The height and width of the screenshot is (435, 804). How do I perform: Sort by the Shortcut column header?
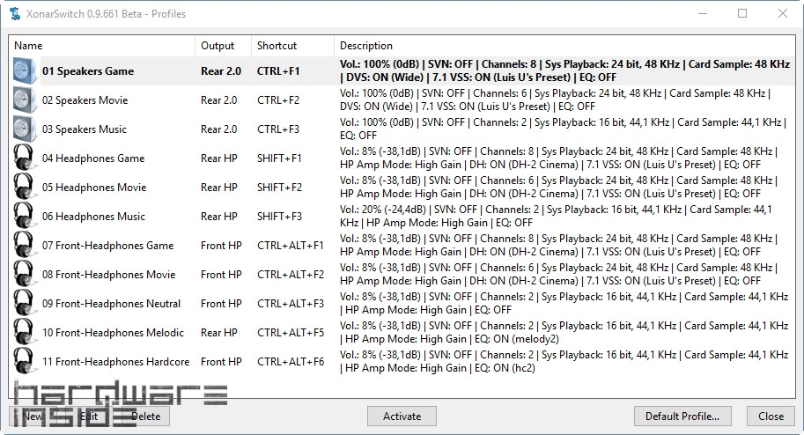click(x=292, y=46)
